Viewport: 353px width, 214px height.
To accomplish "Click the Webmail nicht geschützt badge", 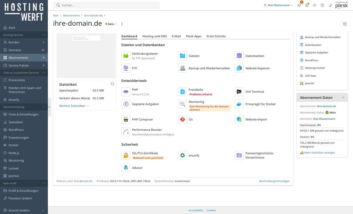I will pos(148,158).
